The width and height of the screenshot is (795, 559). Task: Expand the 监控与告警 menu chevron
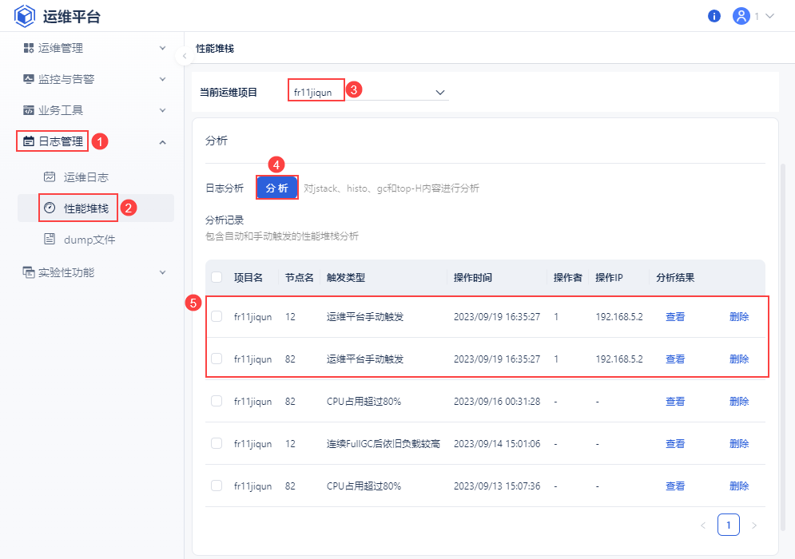(163, 79)
